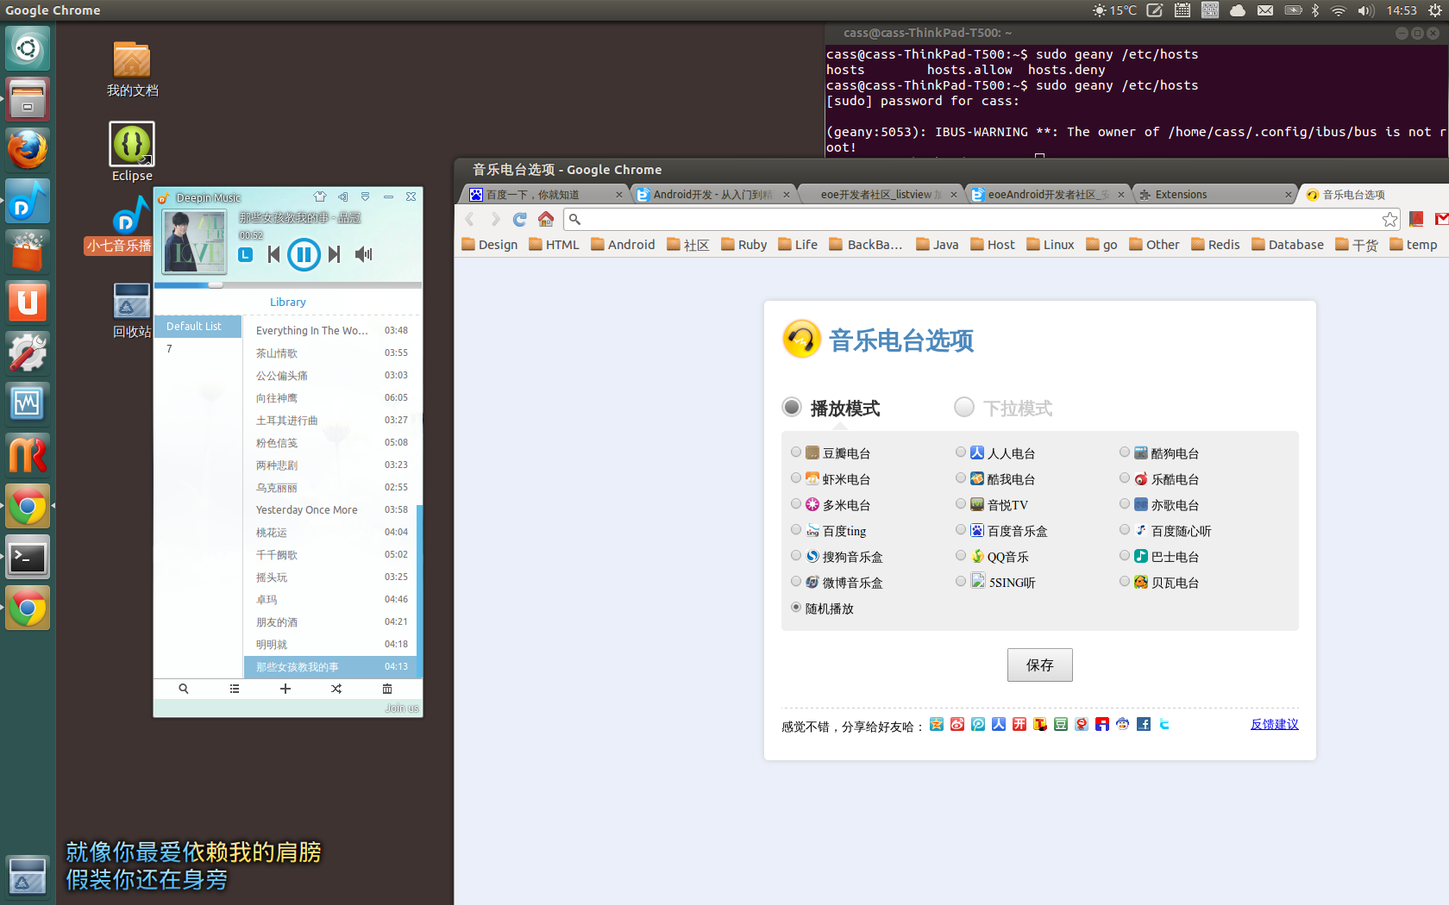Click the Chrome address bar input
The height and width of the screenshot is (905, 1449).
[982, 219]
